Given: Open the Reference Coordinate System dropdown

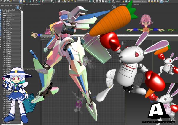Looking at the screenshot, I should click(47, 1).
